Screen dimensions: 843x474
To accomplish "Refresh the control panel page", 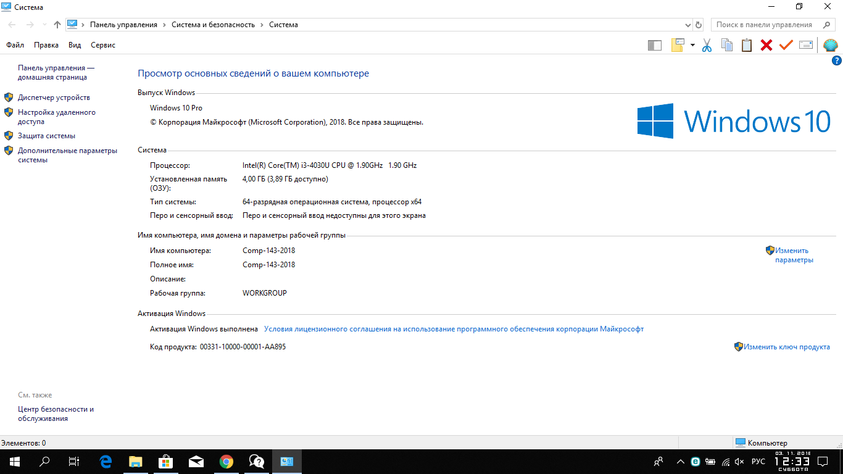I will (699, 25).
